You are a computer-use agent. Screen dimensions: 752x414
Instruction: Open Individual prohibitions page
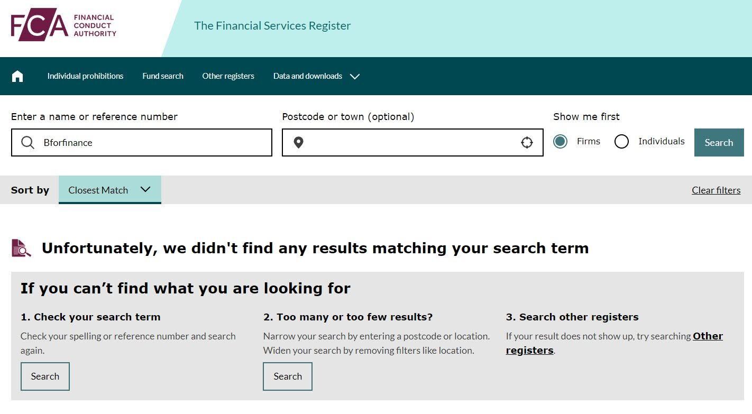coord(85,76)
